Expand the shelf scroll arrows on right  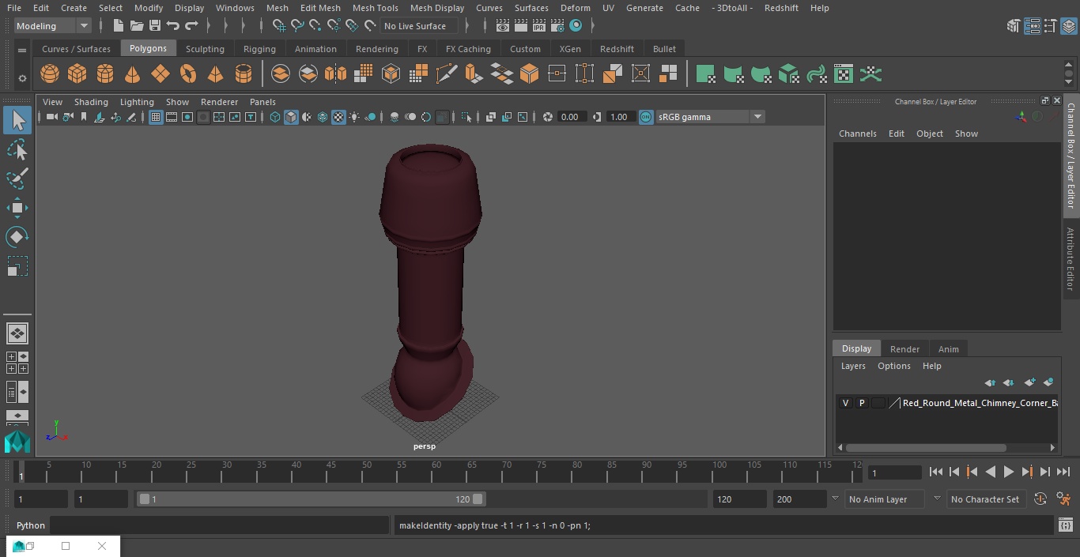[x=1069, y=74]
